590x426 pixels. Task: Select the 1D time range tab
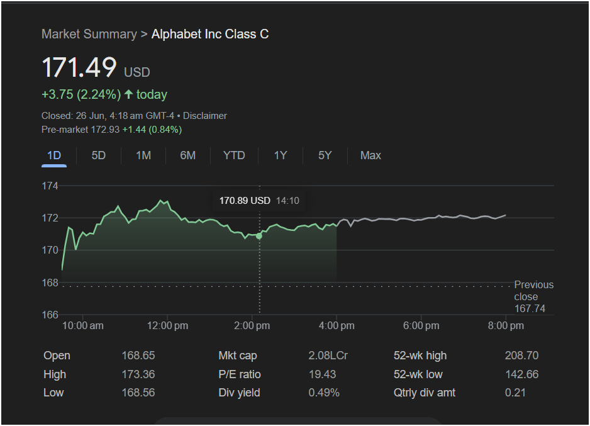pyautogui.click(x=54, y=155)
